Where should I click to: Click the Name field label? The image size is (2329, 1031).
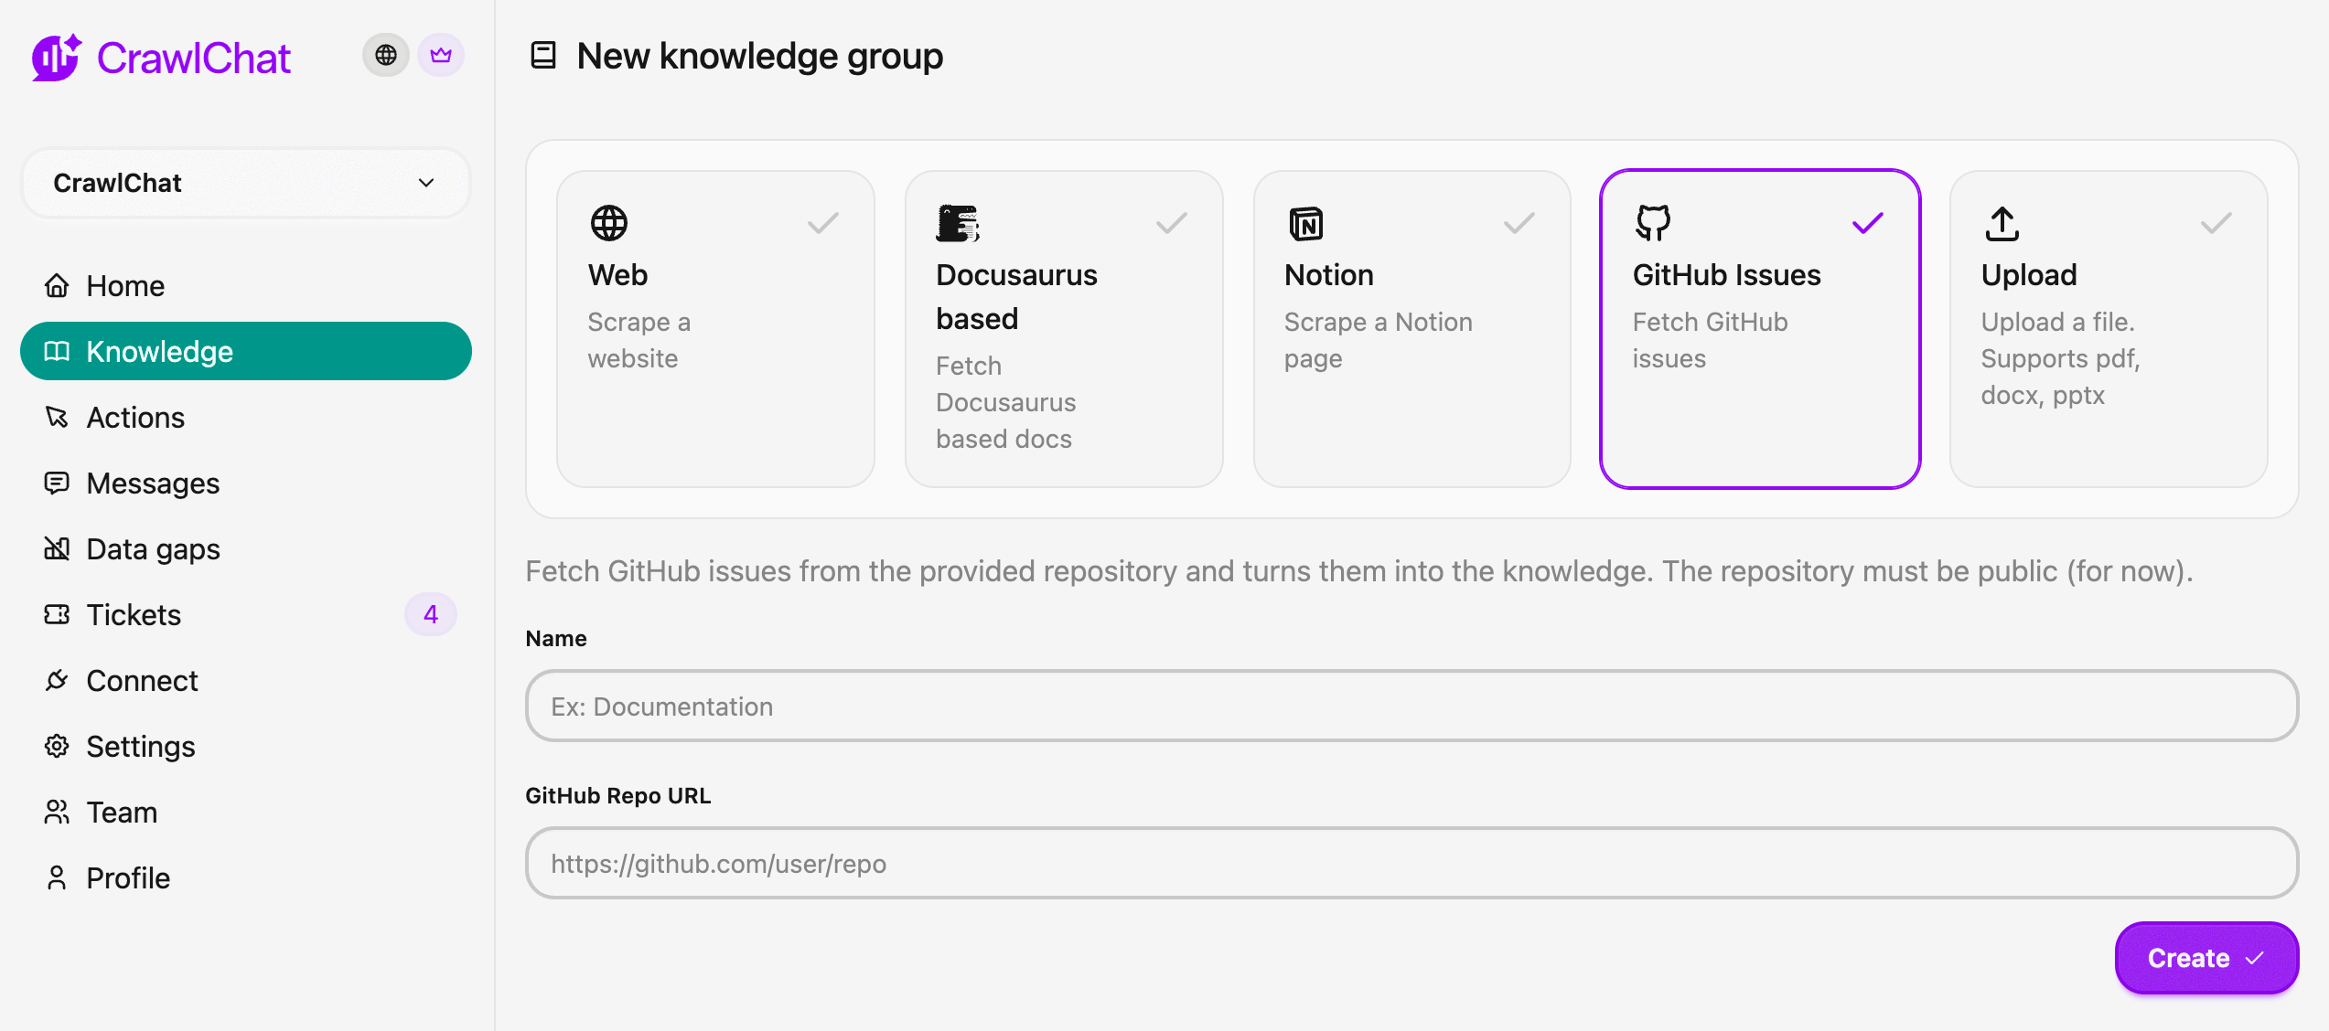click(556, 638)
